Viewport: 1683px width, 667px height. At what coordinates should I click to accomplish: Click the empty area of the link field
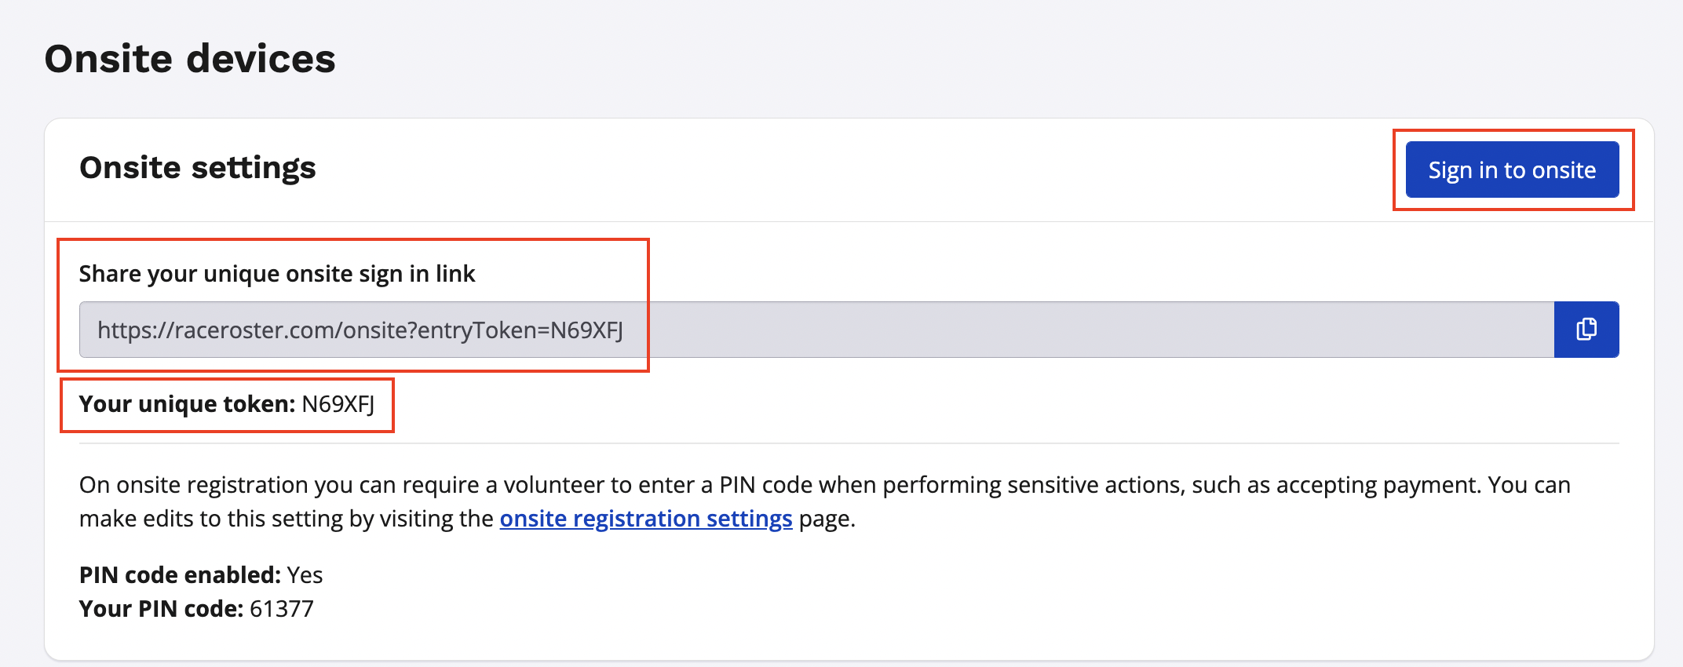(1099, 330)
